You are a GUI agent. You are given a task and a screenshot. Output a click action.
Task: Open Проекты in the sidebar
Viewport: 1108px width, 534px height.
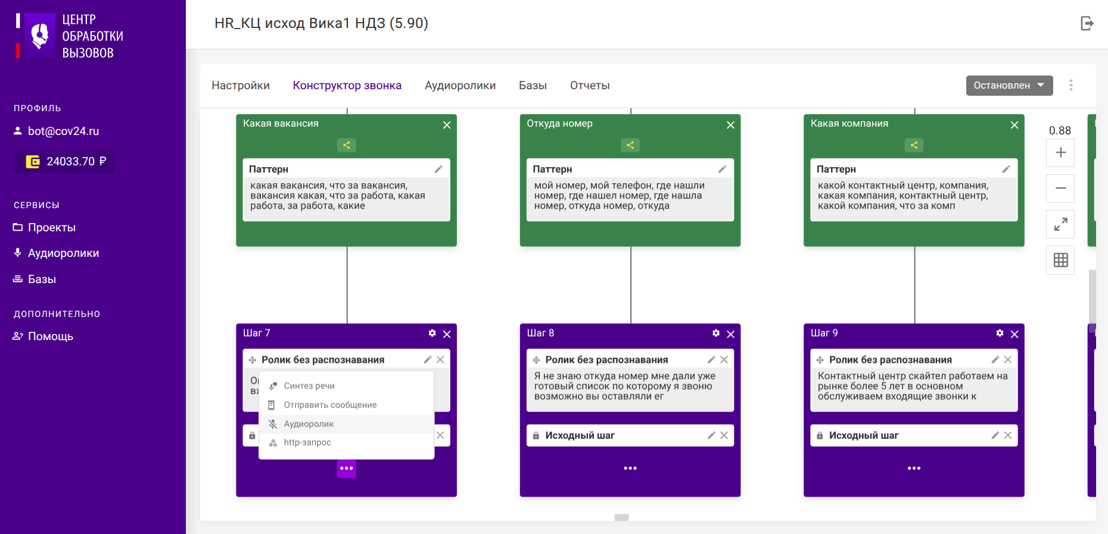click(x=45, y=227)
